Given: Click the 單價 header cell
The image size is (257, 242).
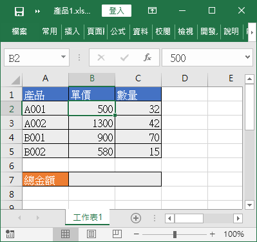Looking at the screenshot, I should point(91,94).
